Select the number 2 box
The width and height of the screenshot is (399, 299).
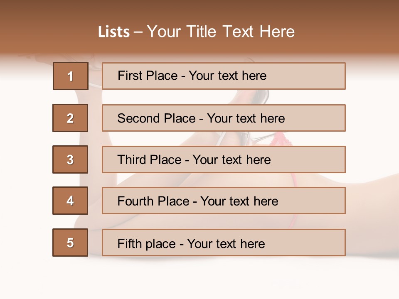point(70,118)
